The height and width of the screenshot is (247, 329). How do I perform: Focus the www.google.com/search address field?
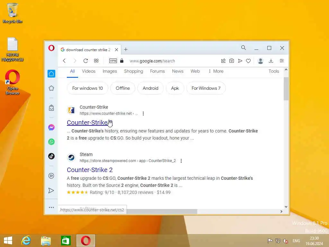pos(152,61)
